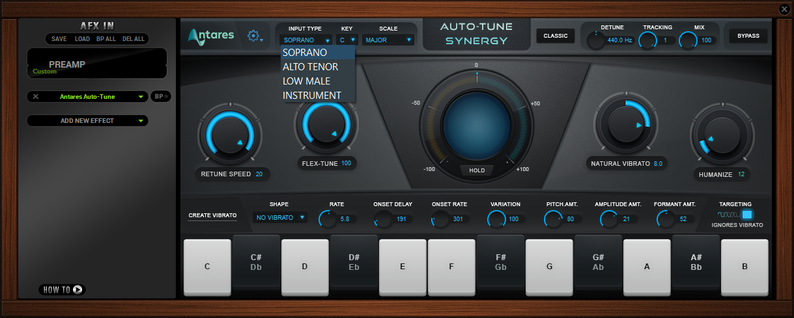Click the Amplitude Amt knob

(x=609, y=219)
